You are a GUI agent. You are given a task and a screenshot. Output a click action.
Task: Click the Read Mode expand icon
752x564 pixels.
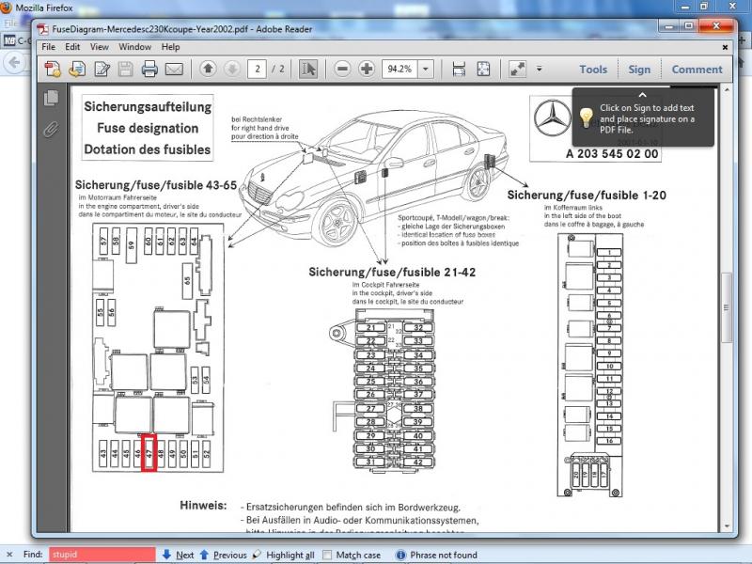tap(518, 69)
